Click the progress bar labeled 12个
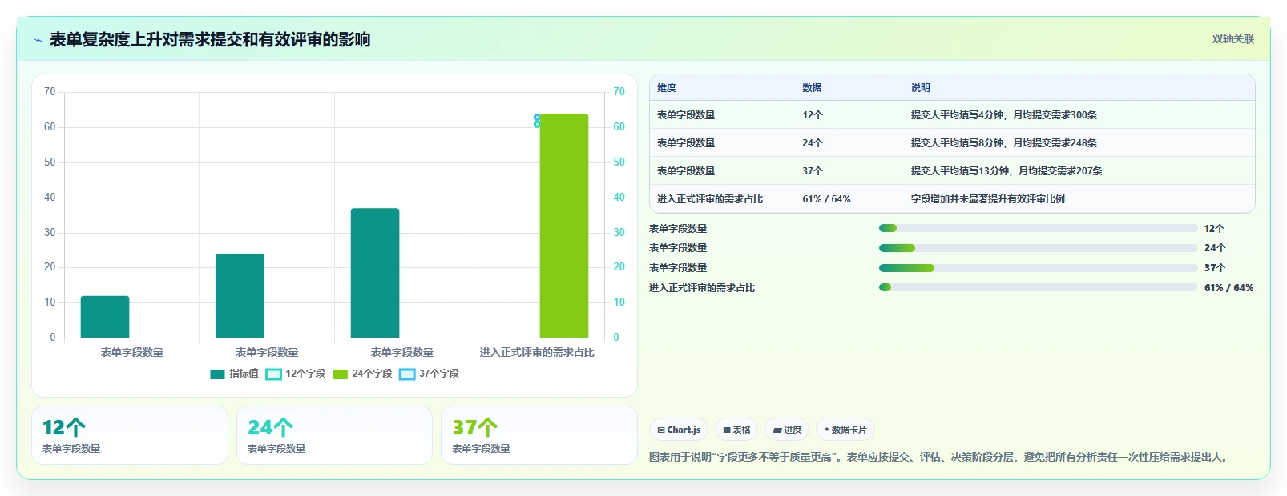The width and height of the screenshot is (1287, 496). [1038, 228]
